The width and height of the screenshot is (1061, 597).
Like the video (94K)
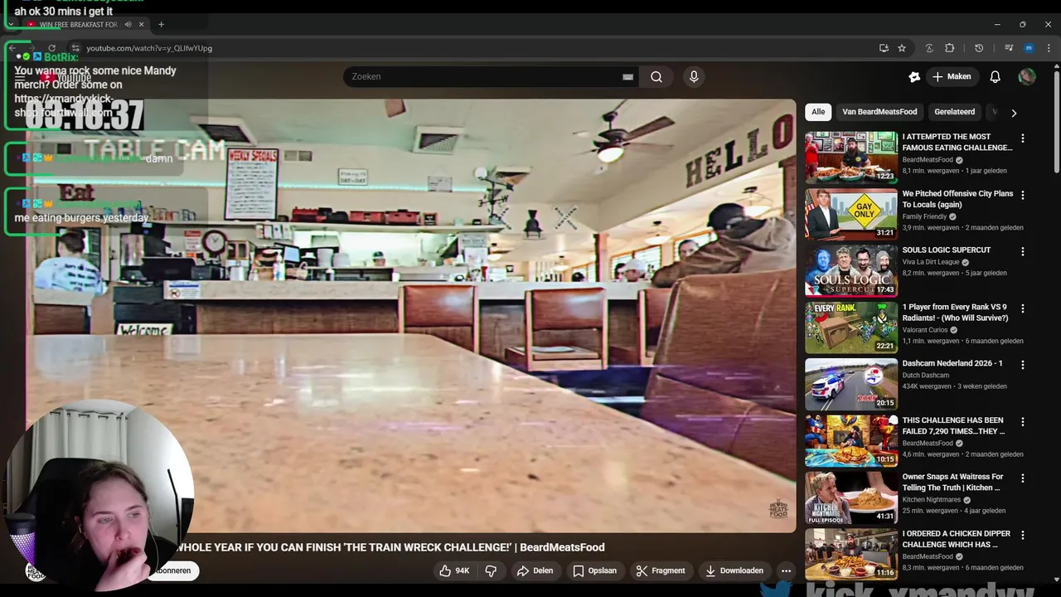(x=454, y=570)
